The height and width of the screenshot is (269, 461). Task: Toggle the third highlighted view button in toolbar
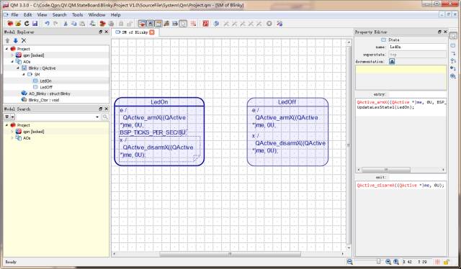click(158, 24)
